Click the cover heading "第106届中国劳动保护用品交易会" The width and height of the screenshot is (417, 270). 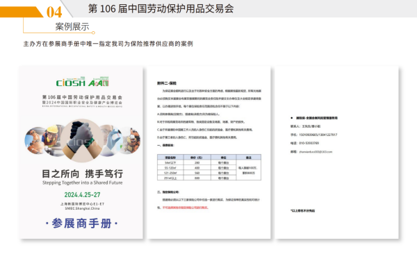point(82,97)
